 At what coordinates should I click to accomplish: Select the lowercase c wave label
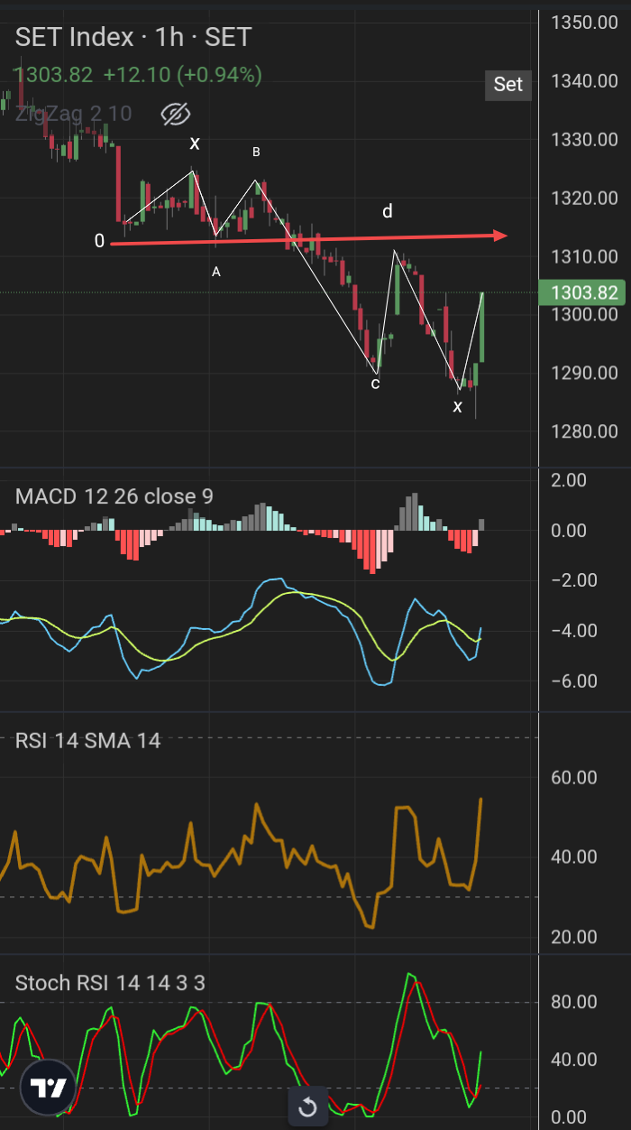tap(376, 384)
